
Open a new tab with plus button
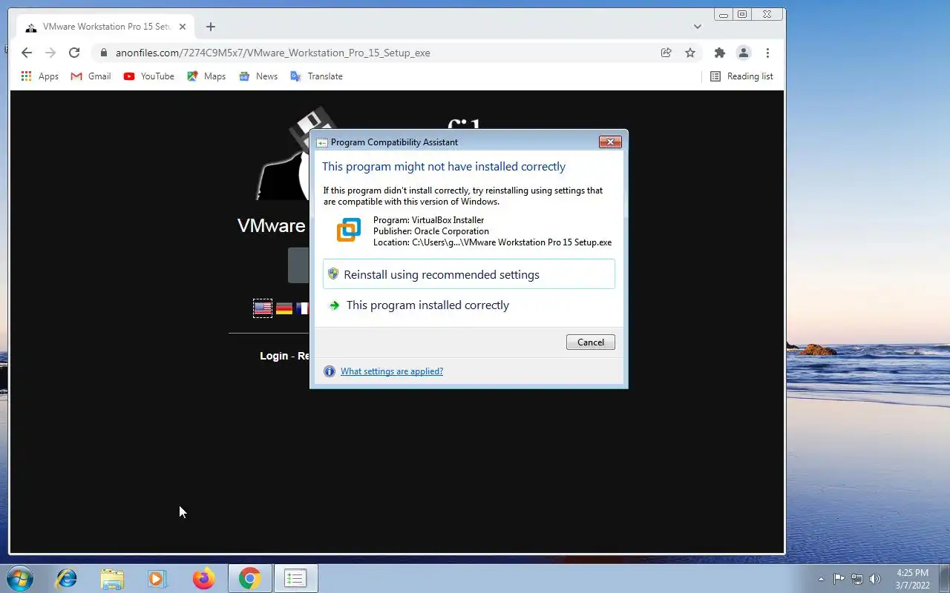[211, 27]
